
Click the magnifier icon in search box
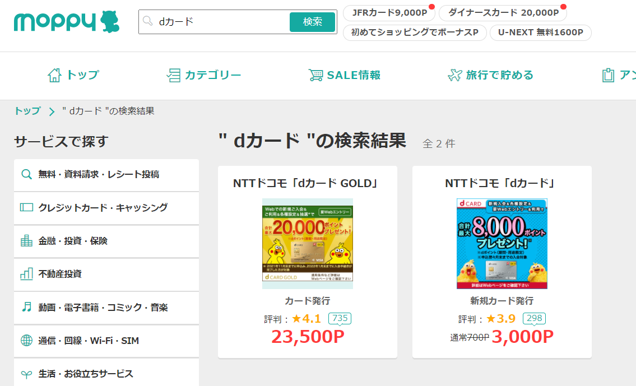(x=148, y=22)
